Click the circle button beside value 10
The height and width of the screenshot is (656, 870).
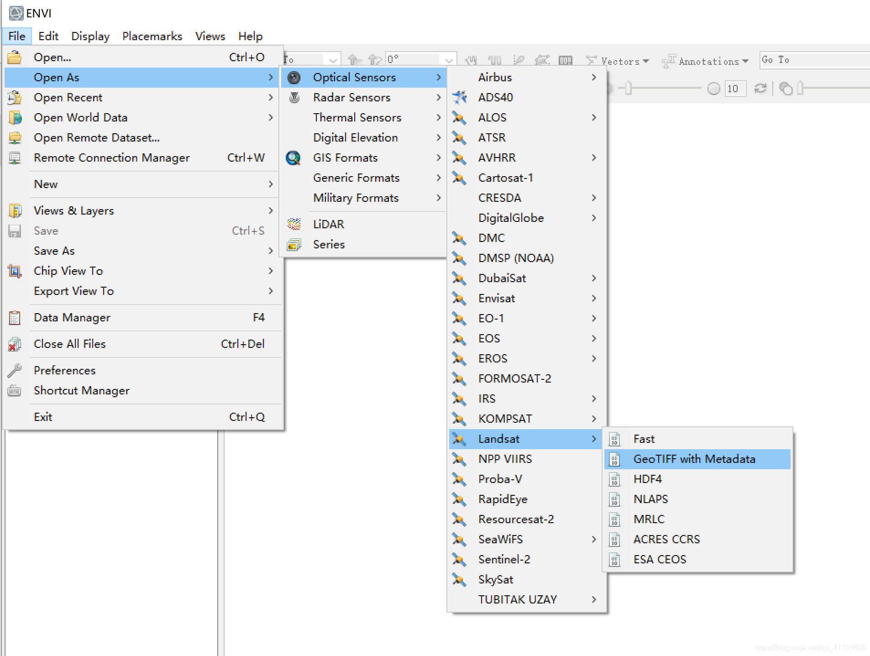pyautogui.click(x=713, y=89)
